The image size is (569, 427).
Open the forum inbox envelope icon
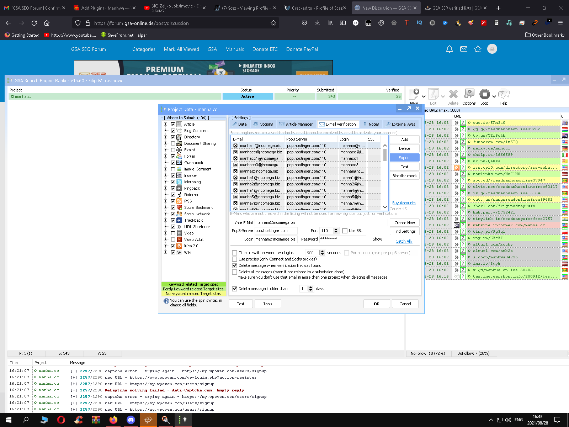[464, 49]
